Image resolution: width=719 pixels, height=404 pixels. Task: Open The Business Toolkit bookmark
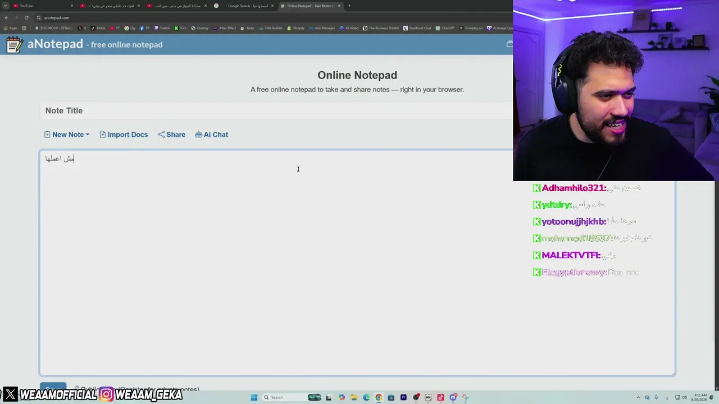coord(381,28)
